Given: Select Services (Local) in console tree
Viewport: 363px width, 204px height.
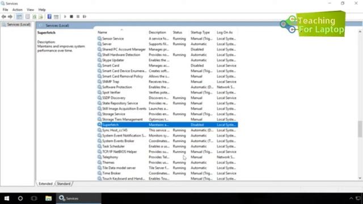Looking at the screenshot, I should coord(16,24).
